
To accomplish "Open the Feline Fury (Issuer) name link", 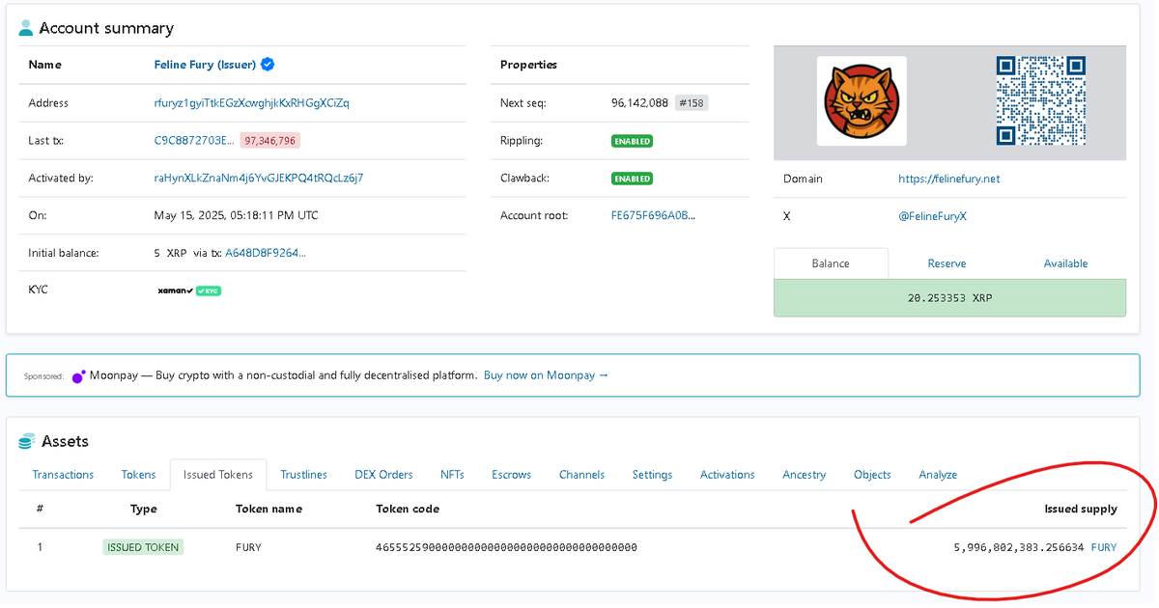I will (205, 65).
